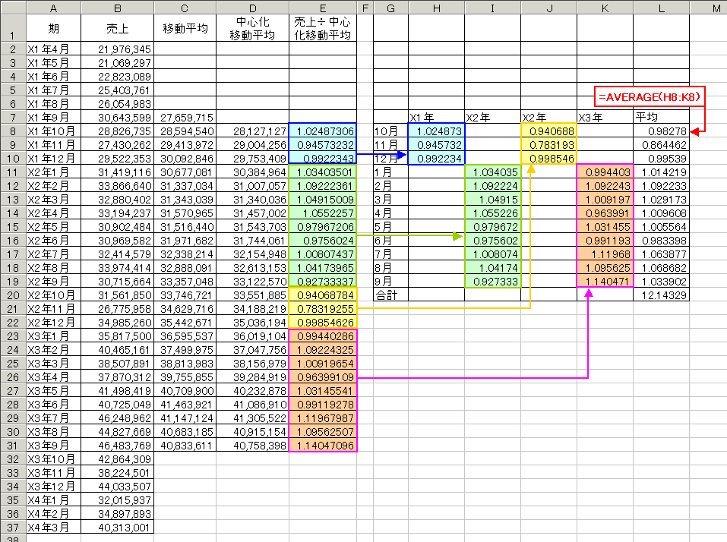Select the row 20 header

12,294
